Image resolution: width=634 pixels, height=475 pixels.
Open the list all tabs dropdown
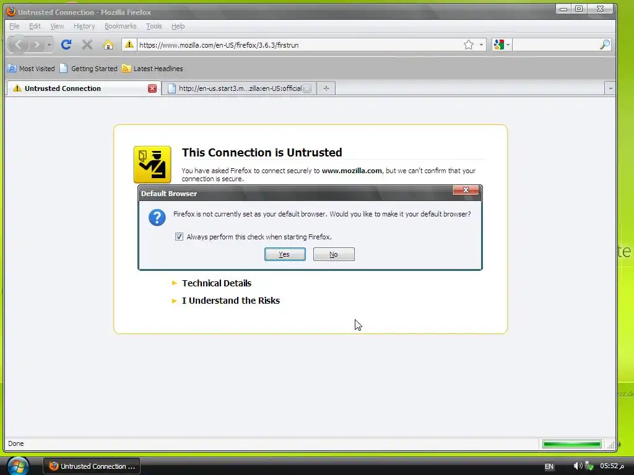610,88
